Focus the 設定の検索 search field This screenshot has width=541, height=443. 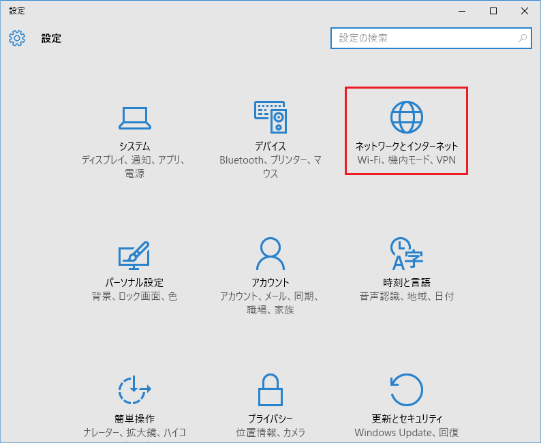point(422,38)
